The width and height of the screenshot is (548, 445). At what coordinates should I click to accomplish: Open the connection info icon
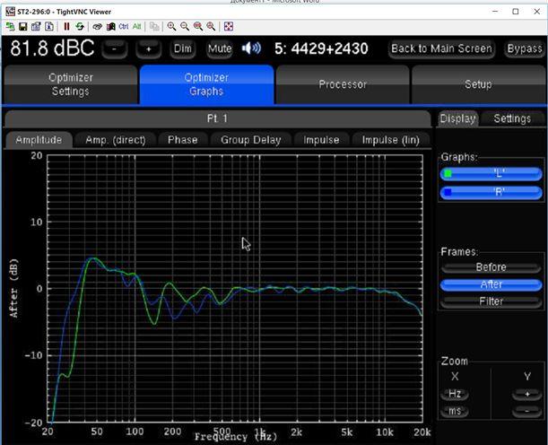pyautogui.click(x=48, y=26)
